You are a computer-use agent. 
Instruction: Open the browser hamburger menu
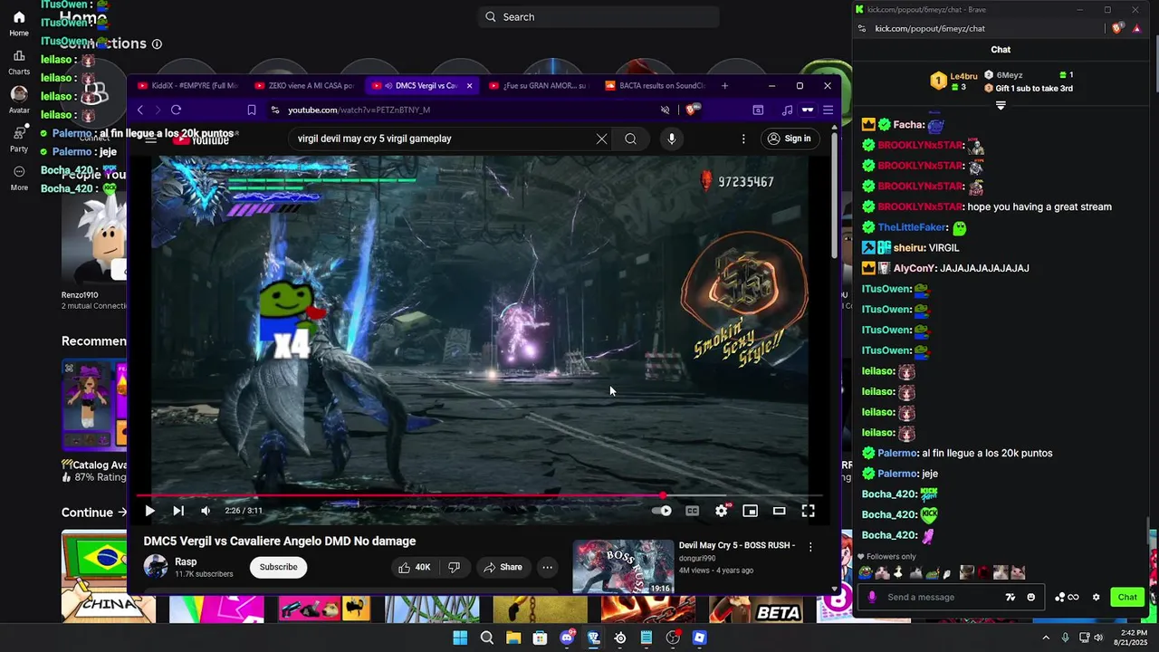click(828, 110)
